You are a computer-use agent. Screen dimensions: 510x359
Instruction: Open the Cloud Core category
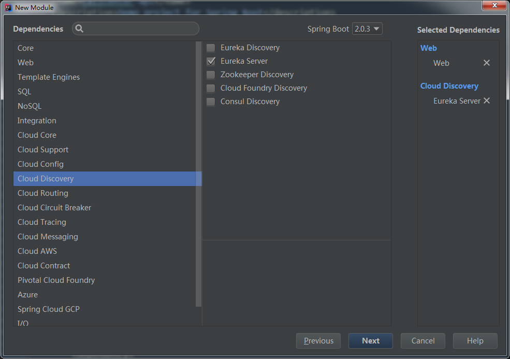pos(105,135)
